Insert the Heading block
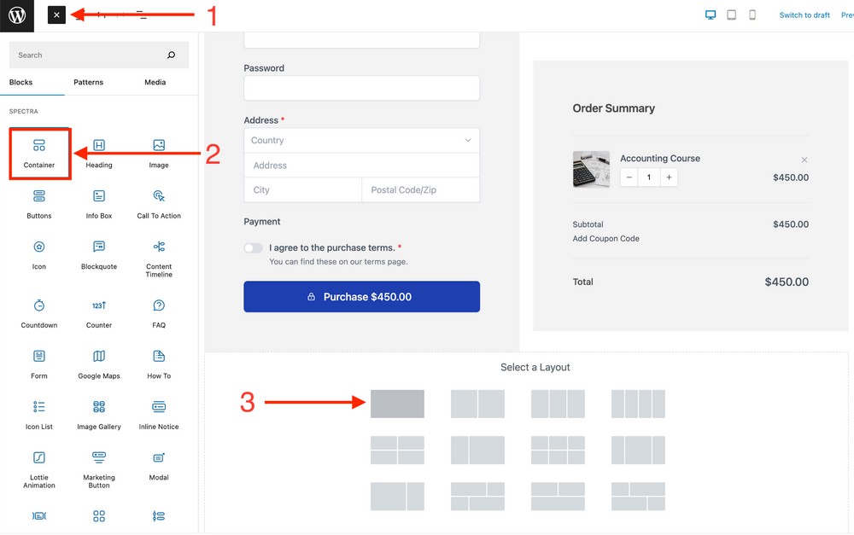 pos(99,152)
